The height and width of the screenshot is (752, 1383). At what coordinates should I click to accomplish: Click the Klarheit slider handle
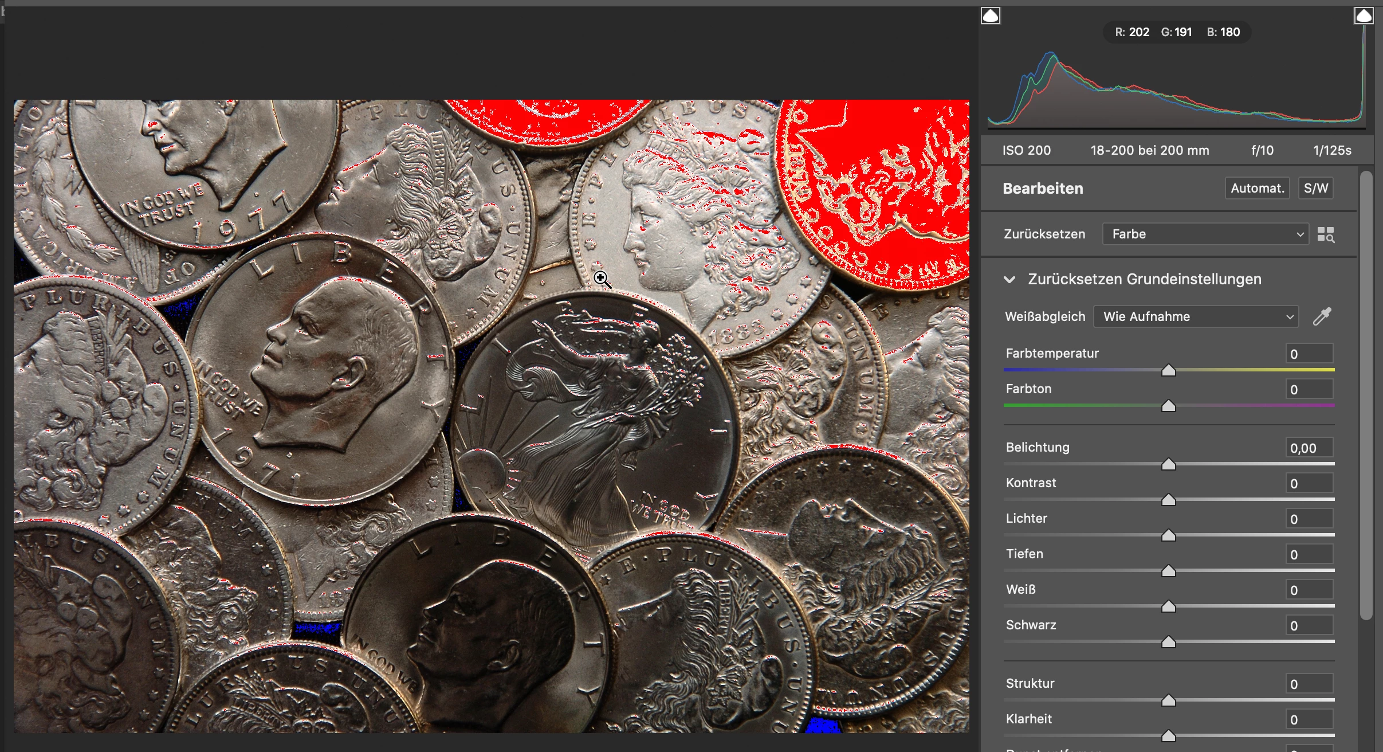1168,735
